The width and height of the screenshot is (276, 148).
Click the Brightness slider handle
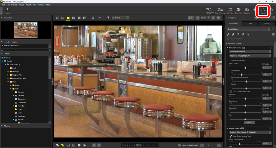(245, 105)
